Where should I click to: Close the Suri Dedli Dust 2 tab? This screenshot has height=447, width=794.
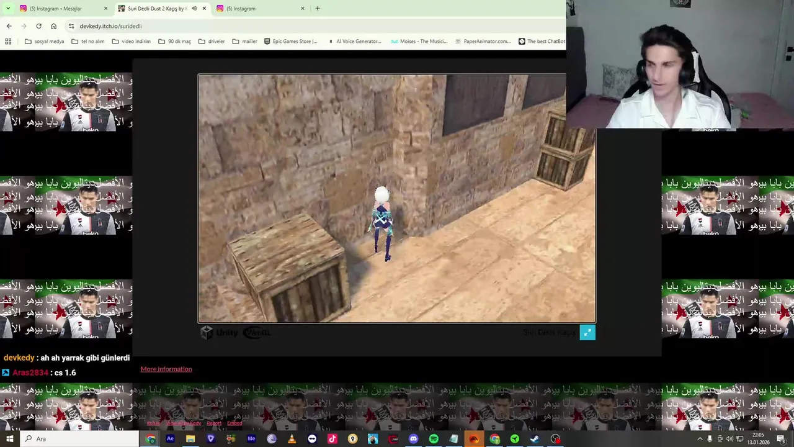click(204, 9)
